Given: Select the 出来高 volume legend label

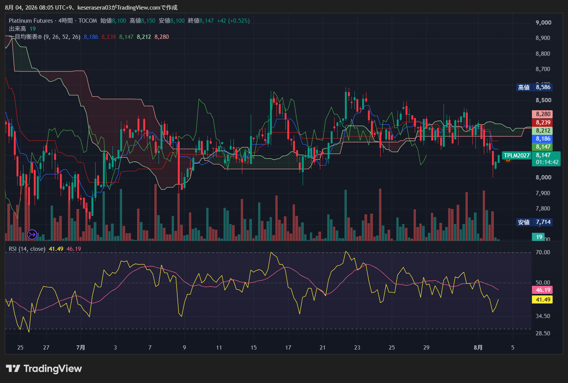Looking at the screenshot, I should pyautogui.click(x=18, y=28).
